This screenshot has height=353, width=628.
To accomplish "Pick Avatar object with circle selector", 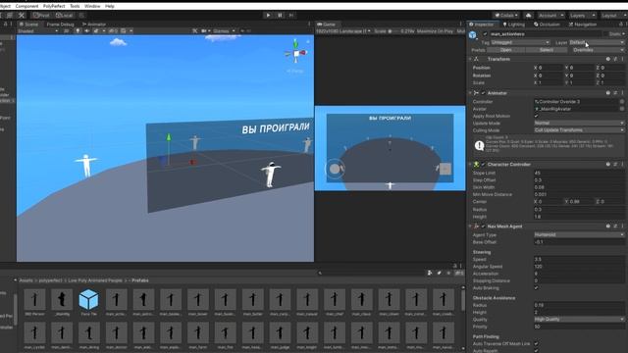I will (621, 109).
